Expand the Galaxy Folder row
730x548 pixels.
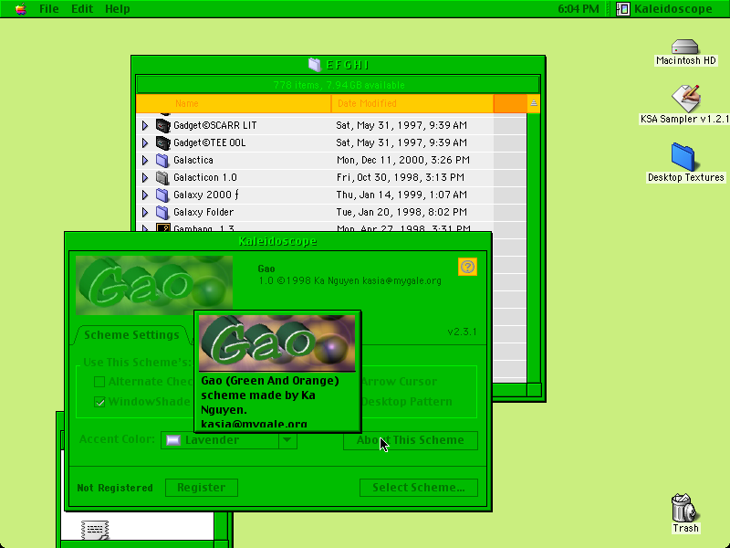tap(145, 213)
